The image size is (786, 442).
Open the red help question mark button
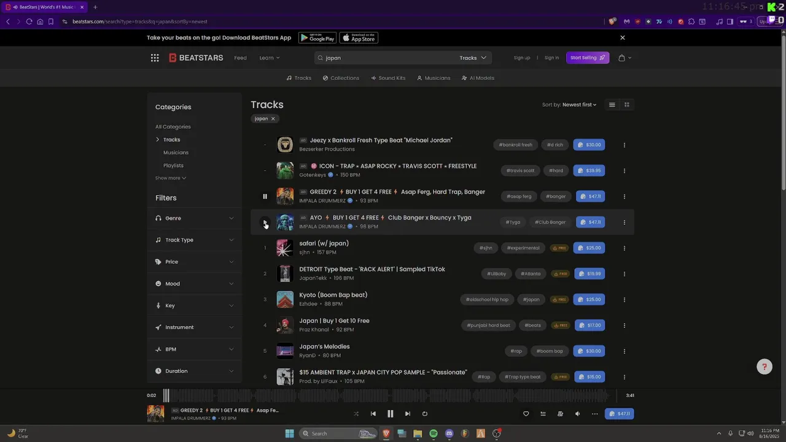point(765,367)
